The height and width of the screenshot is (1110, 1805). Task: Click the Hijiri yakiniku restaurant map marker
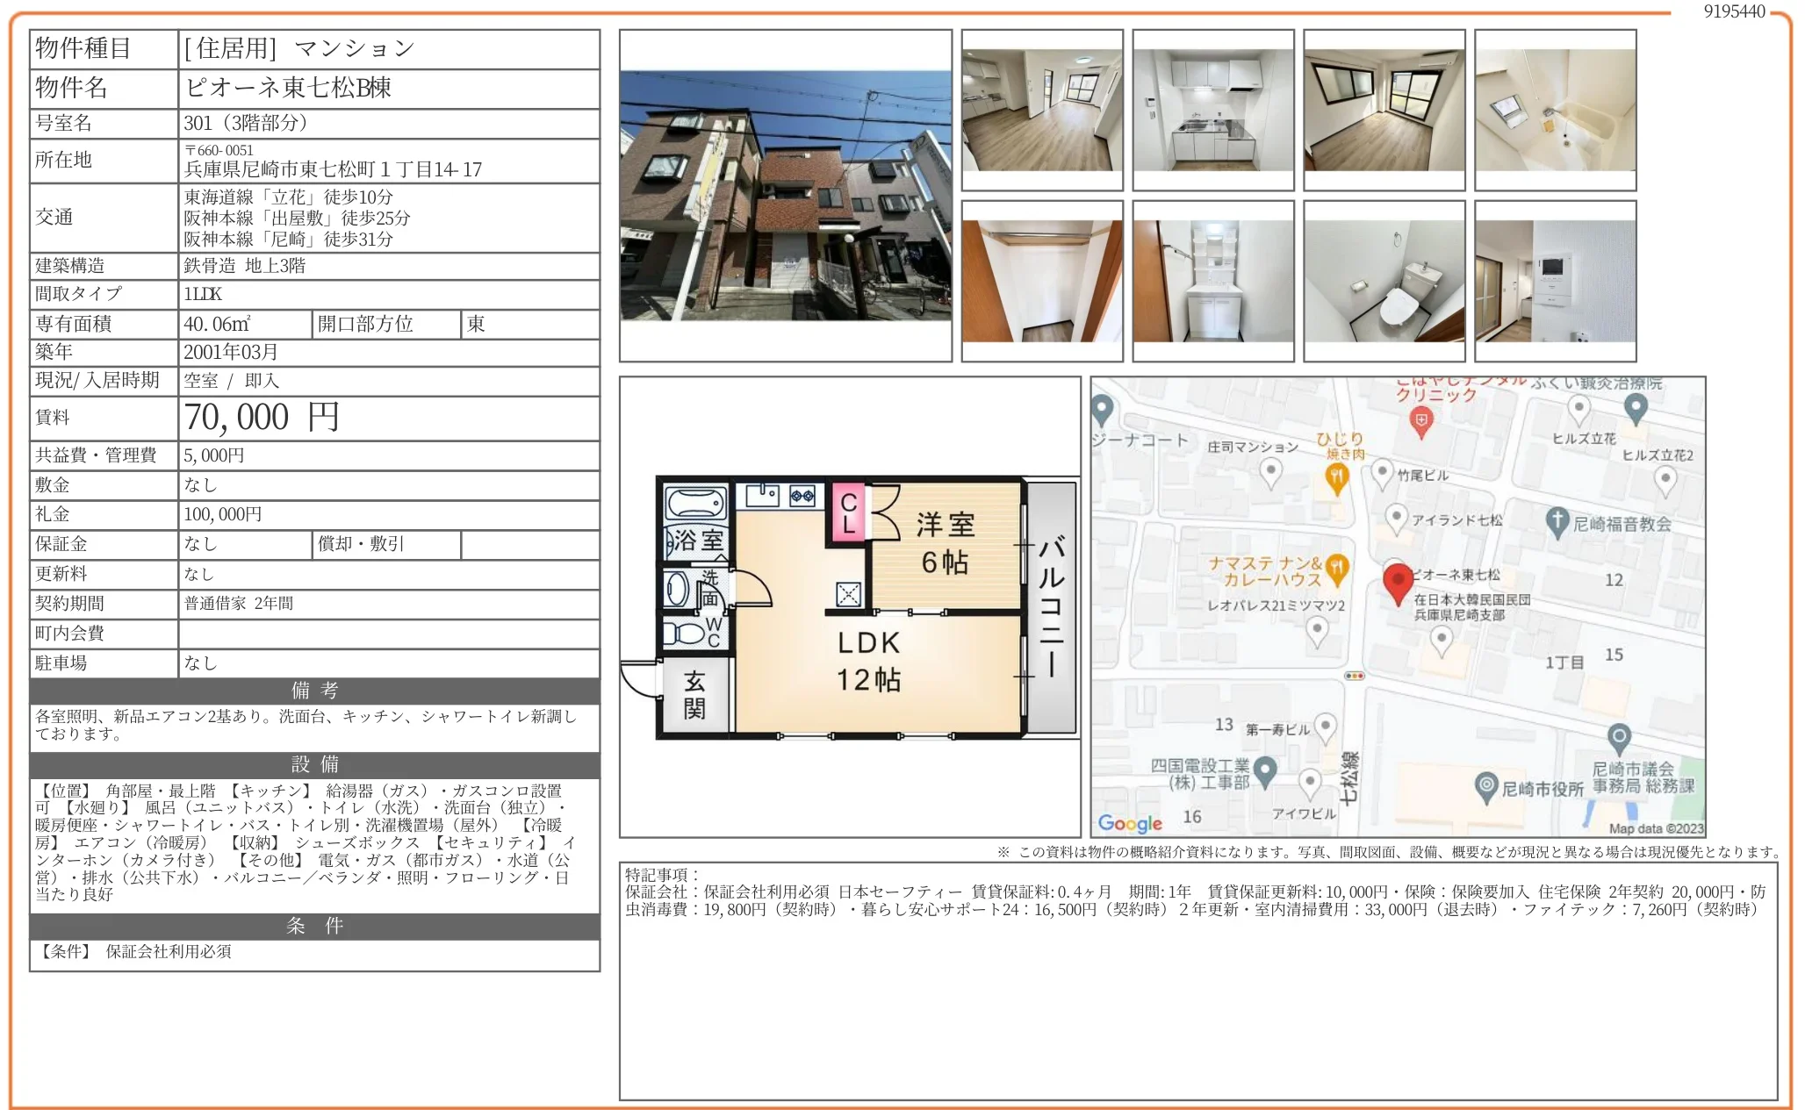(1336, 477)
